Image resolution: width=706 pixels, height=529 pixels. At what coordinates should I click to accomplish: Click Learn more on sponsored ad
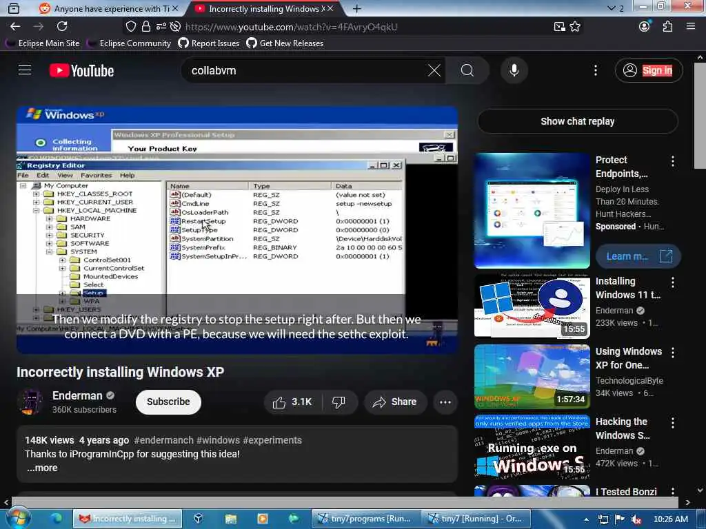[638, 256]
